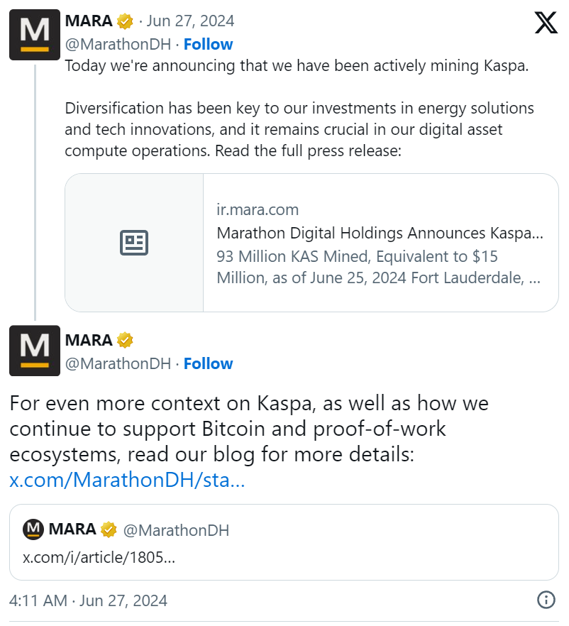
Task: Follow @MarathonDH from first tweet
Action: point(208,44)
